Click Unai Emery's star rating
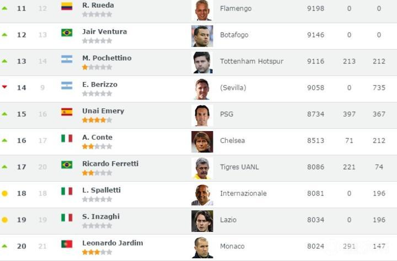This screenshot has width=397, height=261. tap(97, 119)
